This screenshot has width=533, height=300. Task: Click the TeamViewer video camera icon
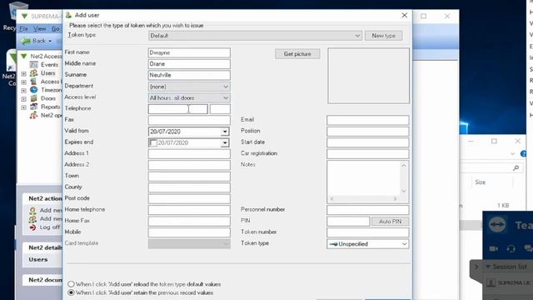[x=494, y=249]
